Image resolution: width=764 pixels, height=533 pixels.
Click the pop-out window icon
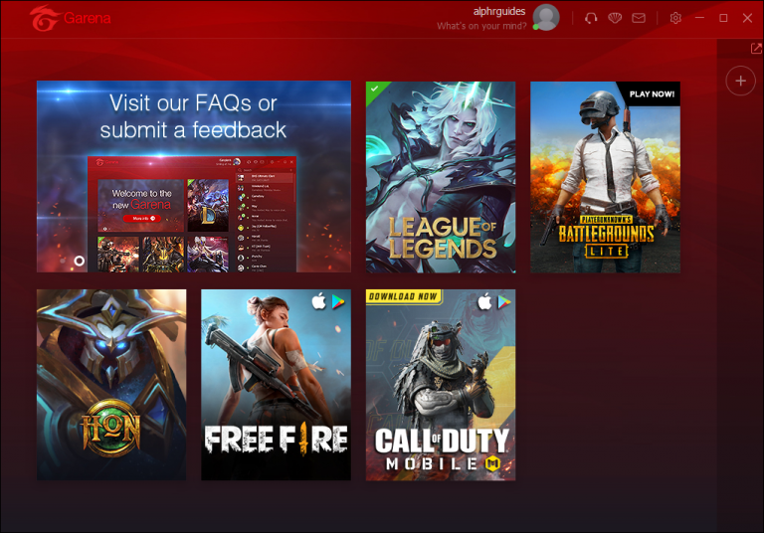[x=756, y=49]
